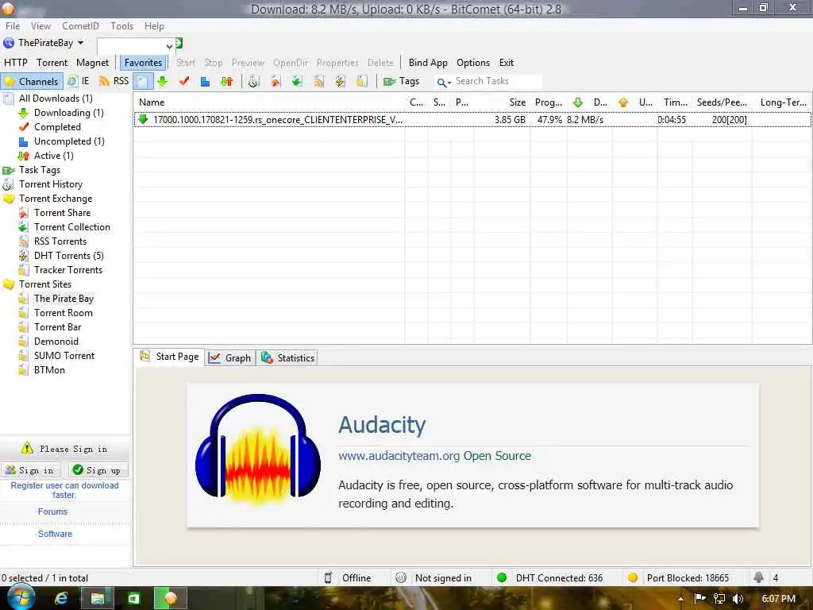The height and width of the screenshot is (610, 813).
Task: Open the Search Tasks magnifier dropdown
Action: [443, 82]
